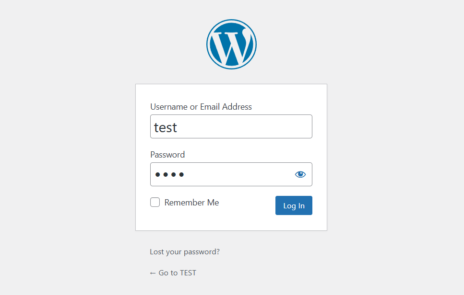Screen dimensions: 464x295
Task: Open the Lost your password recovery page
Action: pos(184,251)
